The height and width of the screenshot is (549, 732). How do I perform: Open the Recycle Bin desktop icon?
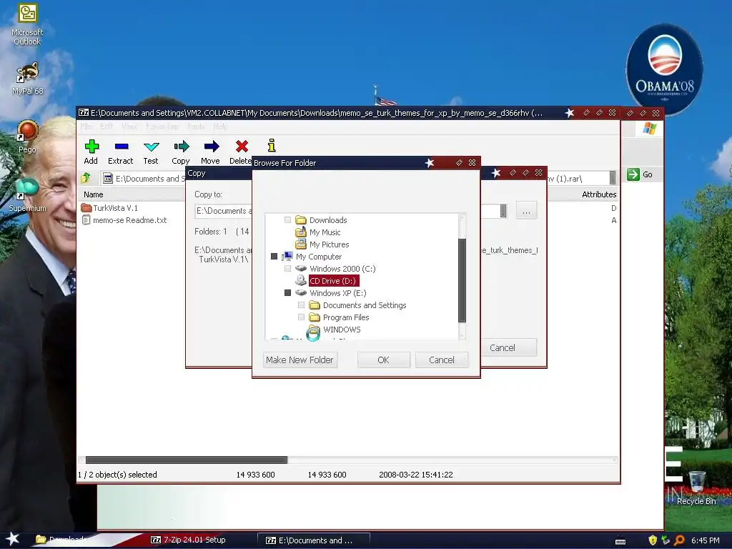(696, 481)
